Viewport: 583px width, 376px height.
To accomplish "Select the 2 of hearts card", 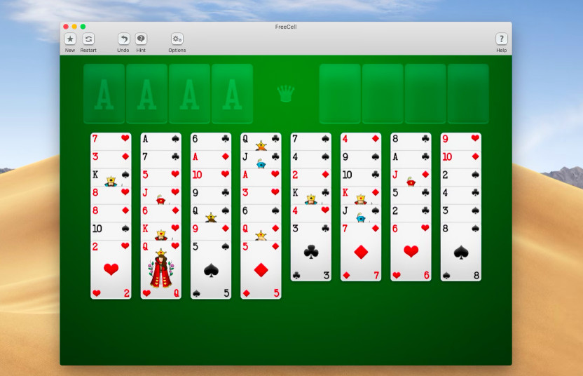I will coord(111,270).
